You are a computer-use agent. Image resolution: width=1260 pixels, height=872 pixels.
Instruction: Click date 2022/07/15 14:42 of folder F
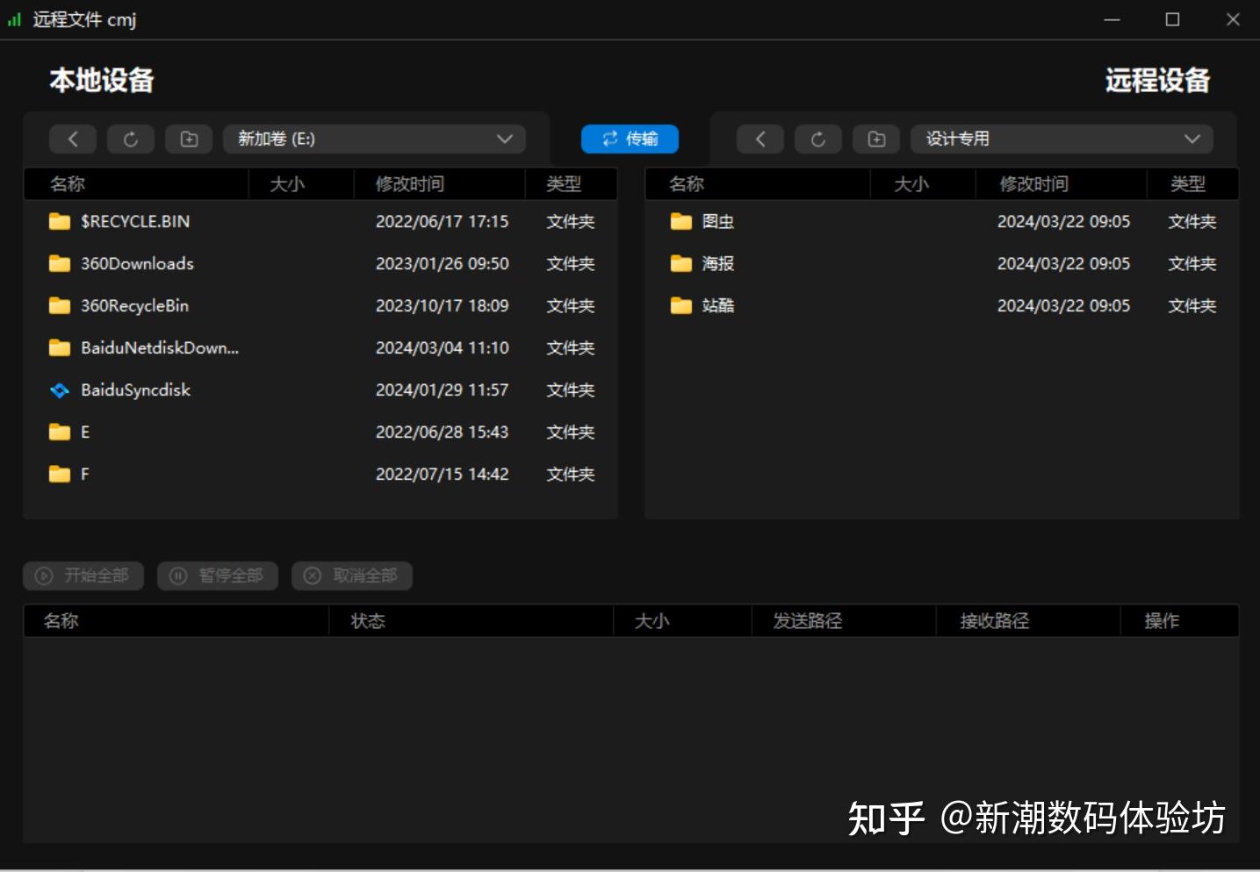pos(443,474)
